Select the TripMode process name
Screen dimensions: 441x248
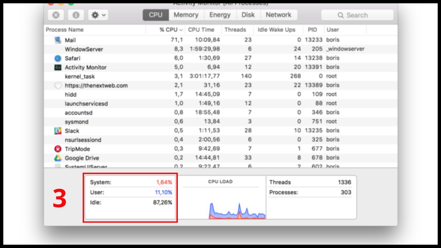(x=78, y=149)
